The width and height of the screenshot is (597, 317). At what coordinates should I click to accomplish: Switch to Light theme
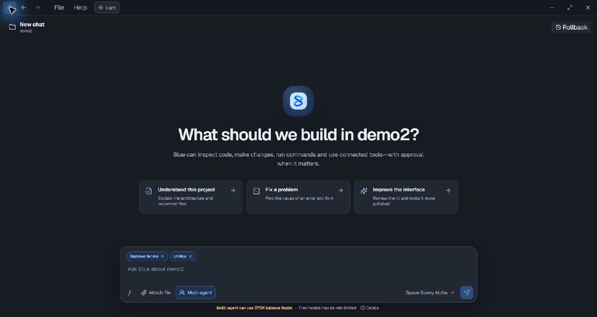(107, 8)
